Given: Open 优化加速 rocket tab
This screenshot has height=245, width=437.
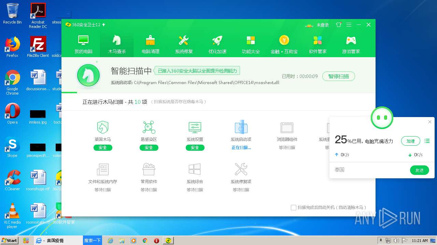Looking at the screenshot, I should coord(217,45).
